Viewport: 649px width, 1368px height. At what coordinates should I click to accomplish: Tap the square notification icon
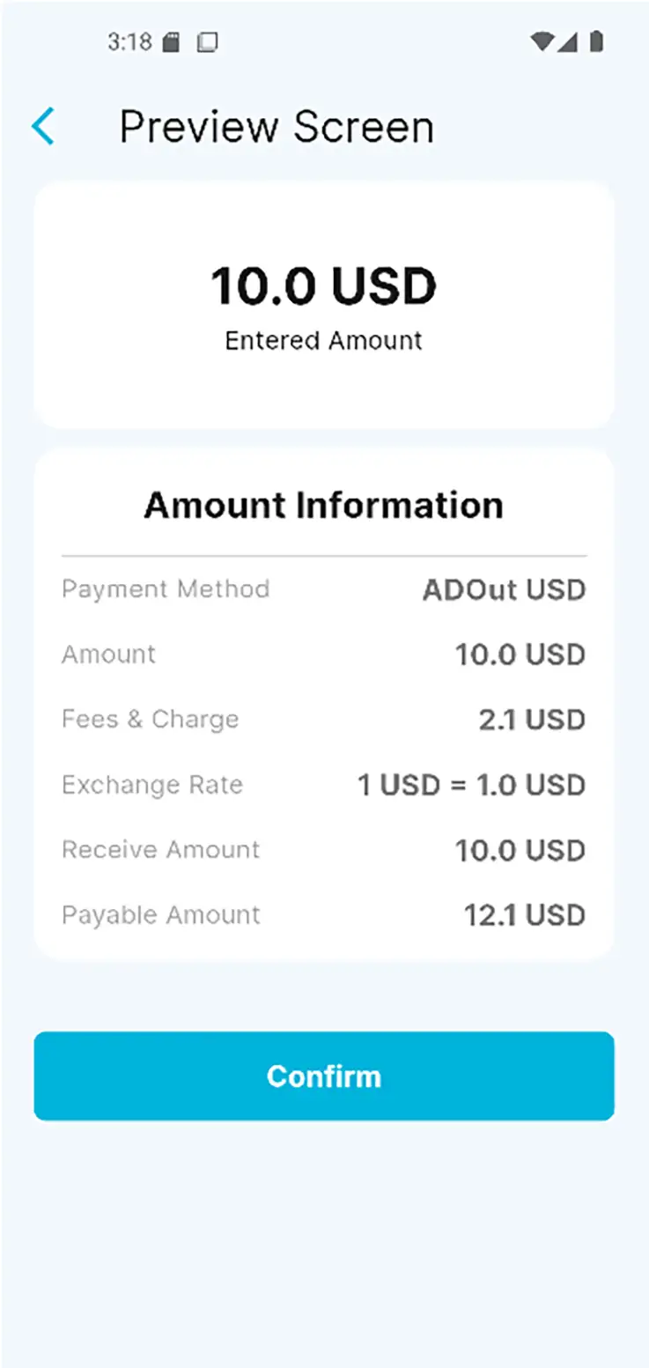(x=207, y=42)
